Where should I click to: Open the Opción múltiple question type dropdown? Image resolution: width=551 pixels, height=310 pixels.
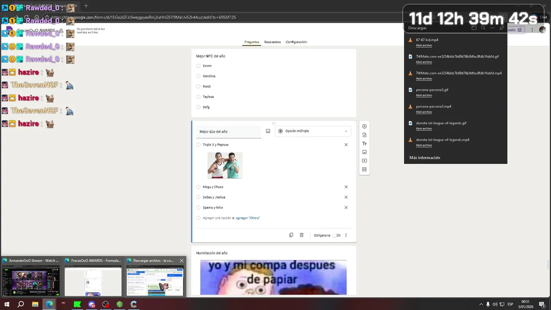click(313, 131)
